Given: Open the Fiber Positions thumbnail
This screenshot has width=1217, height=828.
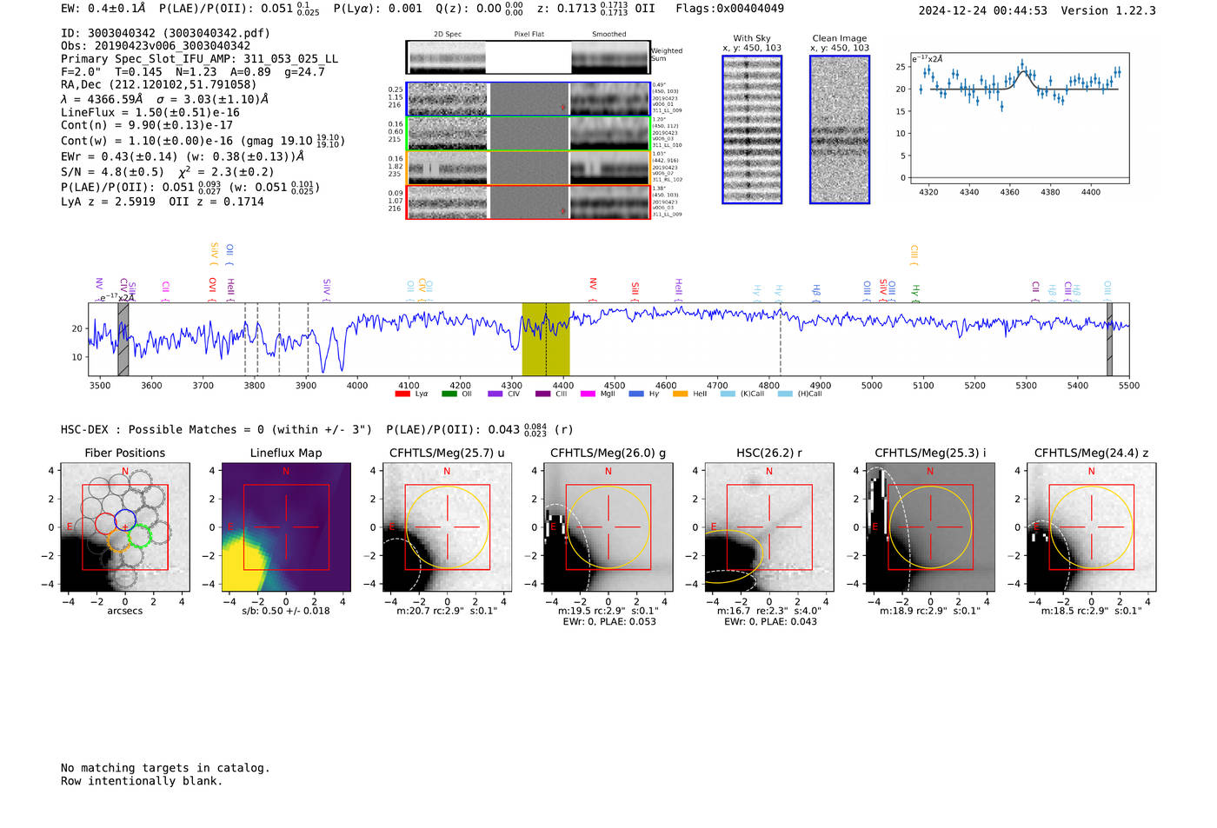Looking at the screenshot, I should (125, 527).
